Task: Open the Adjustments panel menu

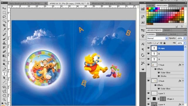Action: 185,30
